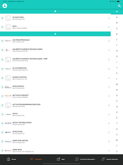Toggle favorite star for AD Plating
Image resolution: width=123 pixels, height=165 pixels.
[x=2, y=132]
